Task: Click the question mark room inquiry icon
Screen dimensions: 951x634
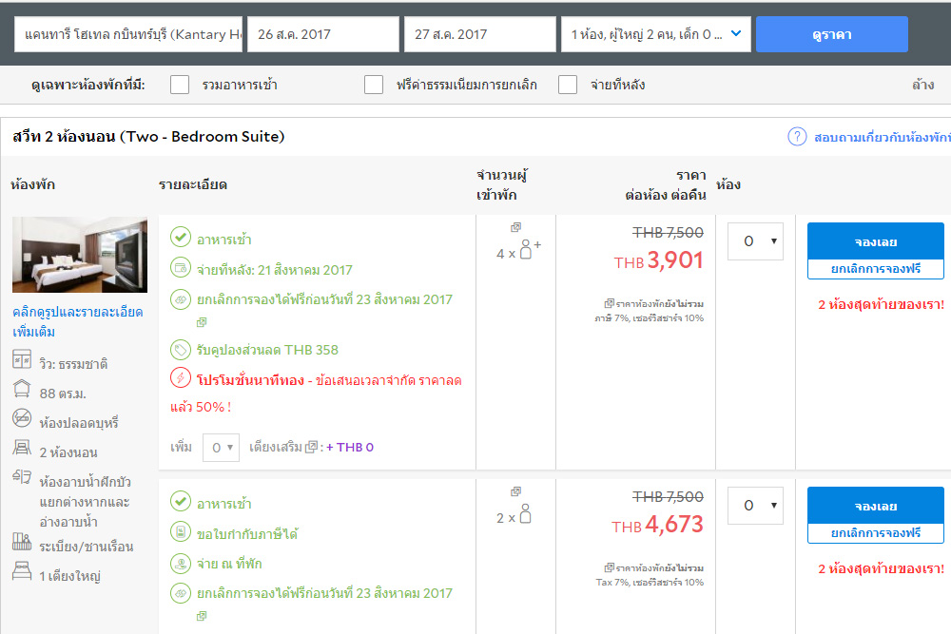Action: pyautogui.click(x=797, y=137)
